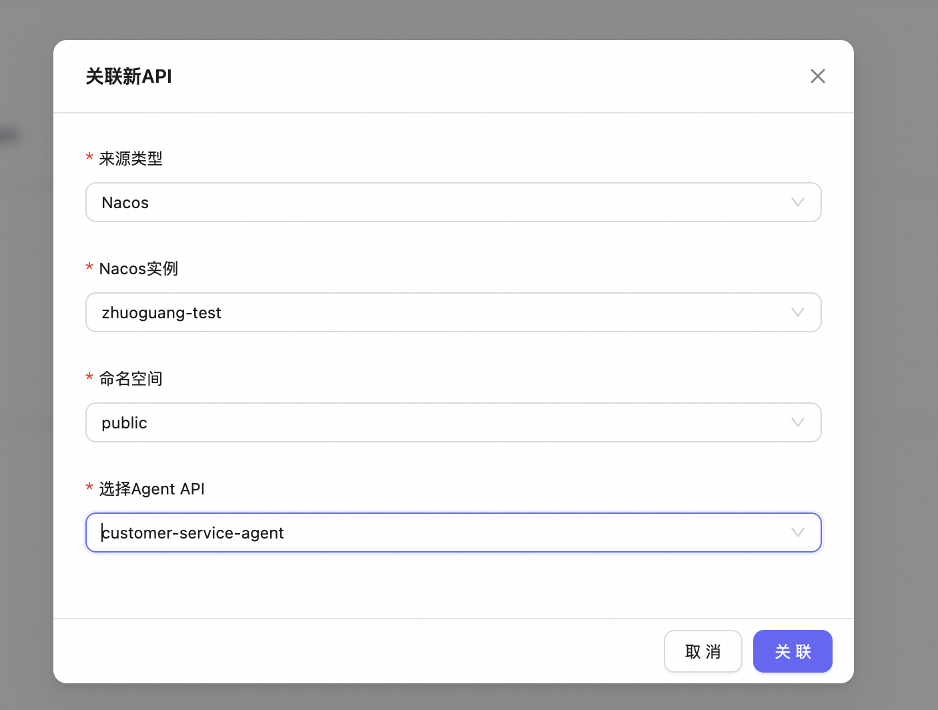
Task: Click the chevron arrow in the 选择Agent API field
Action: pos(797,532)
